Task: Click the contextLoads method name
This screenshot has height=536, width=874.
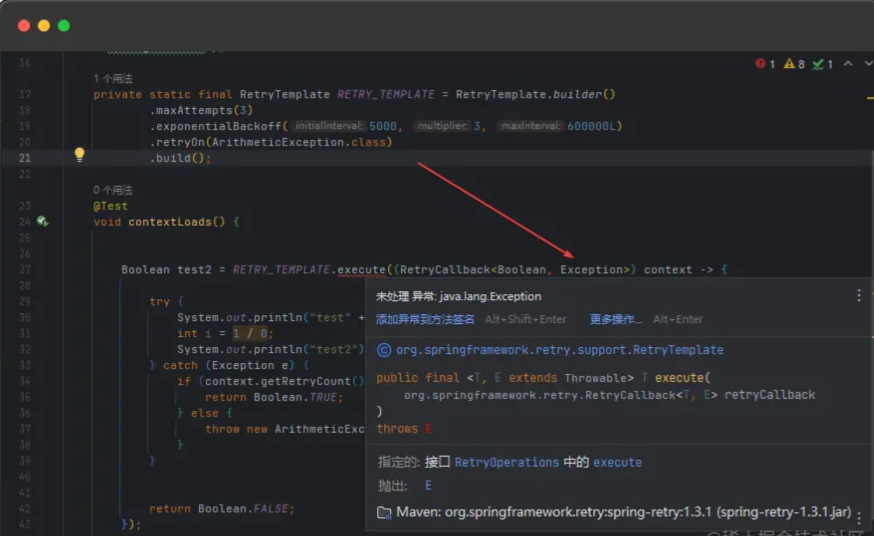Action: (x=170, y=222)
